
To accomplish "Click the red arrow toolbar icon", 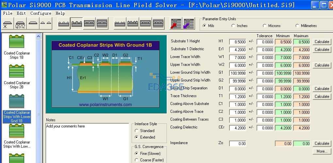I will pos(176,23).
